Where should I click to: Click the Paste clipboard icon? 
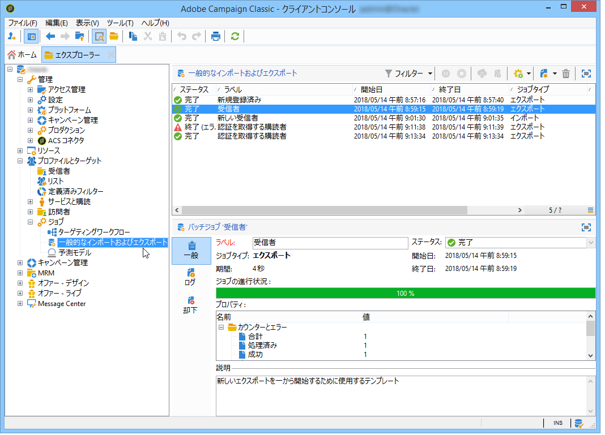[x=163, y=37]
